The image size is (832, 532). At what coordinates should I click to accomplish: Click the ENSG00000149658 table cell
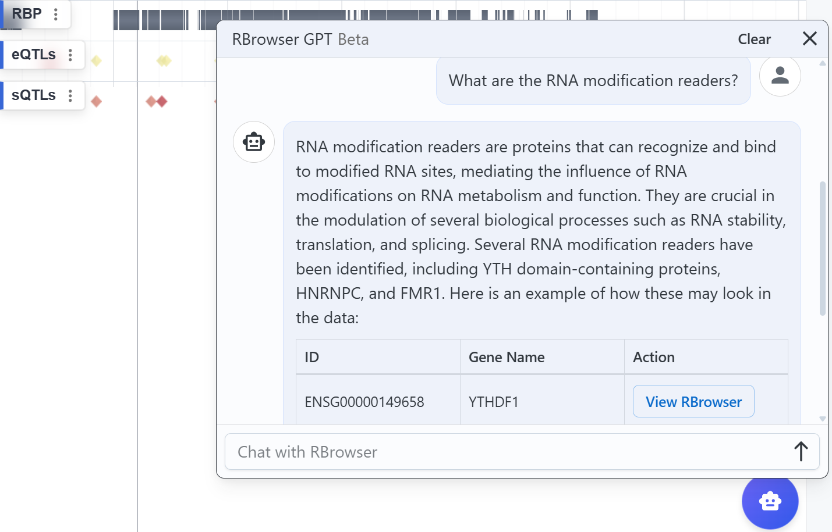tap(364, 402)
